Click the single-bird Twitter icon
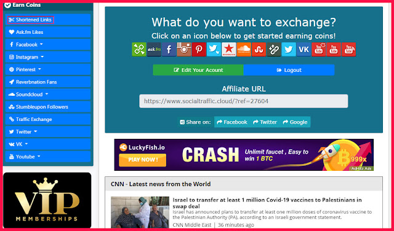Viewport: 394px width, 231px height. coord(289,49)
